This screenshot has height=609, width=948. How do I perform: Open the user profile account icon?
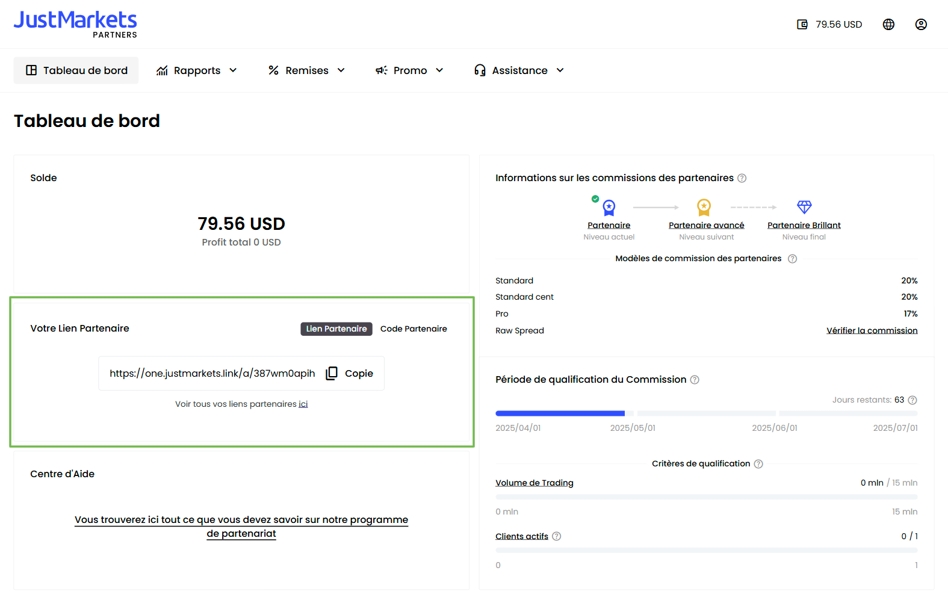click(921, 25)
